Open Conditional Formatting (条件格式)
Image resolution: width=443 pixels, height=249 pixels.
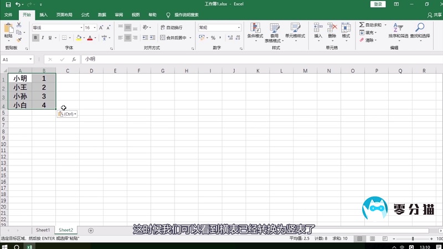(255, 30)
